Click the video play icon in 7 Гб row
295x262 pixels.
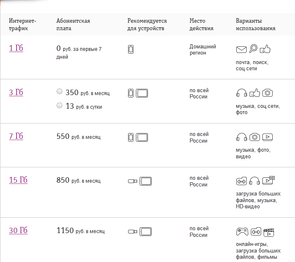pyautogui.click(x=268, y=137)
